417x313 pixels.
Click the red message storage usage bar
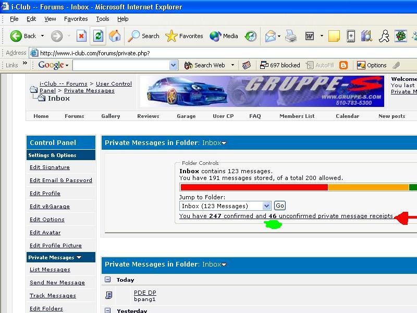click(x=253, y=187)
